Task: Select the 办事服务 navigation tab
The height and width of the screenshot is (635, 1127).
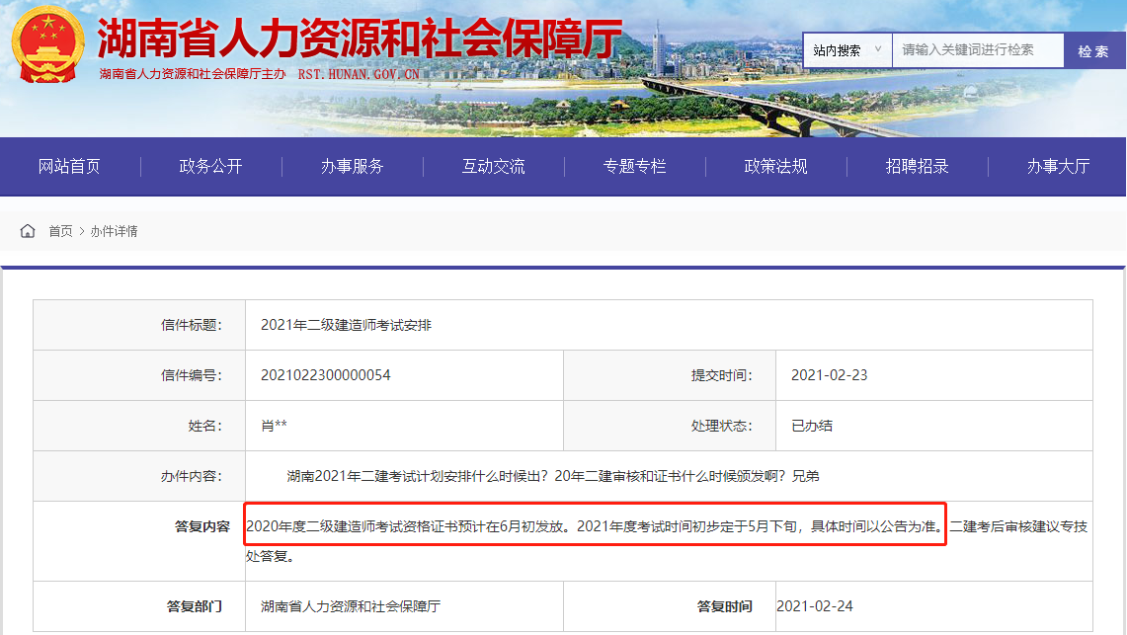Action: click(351, 167)
